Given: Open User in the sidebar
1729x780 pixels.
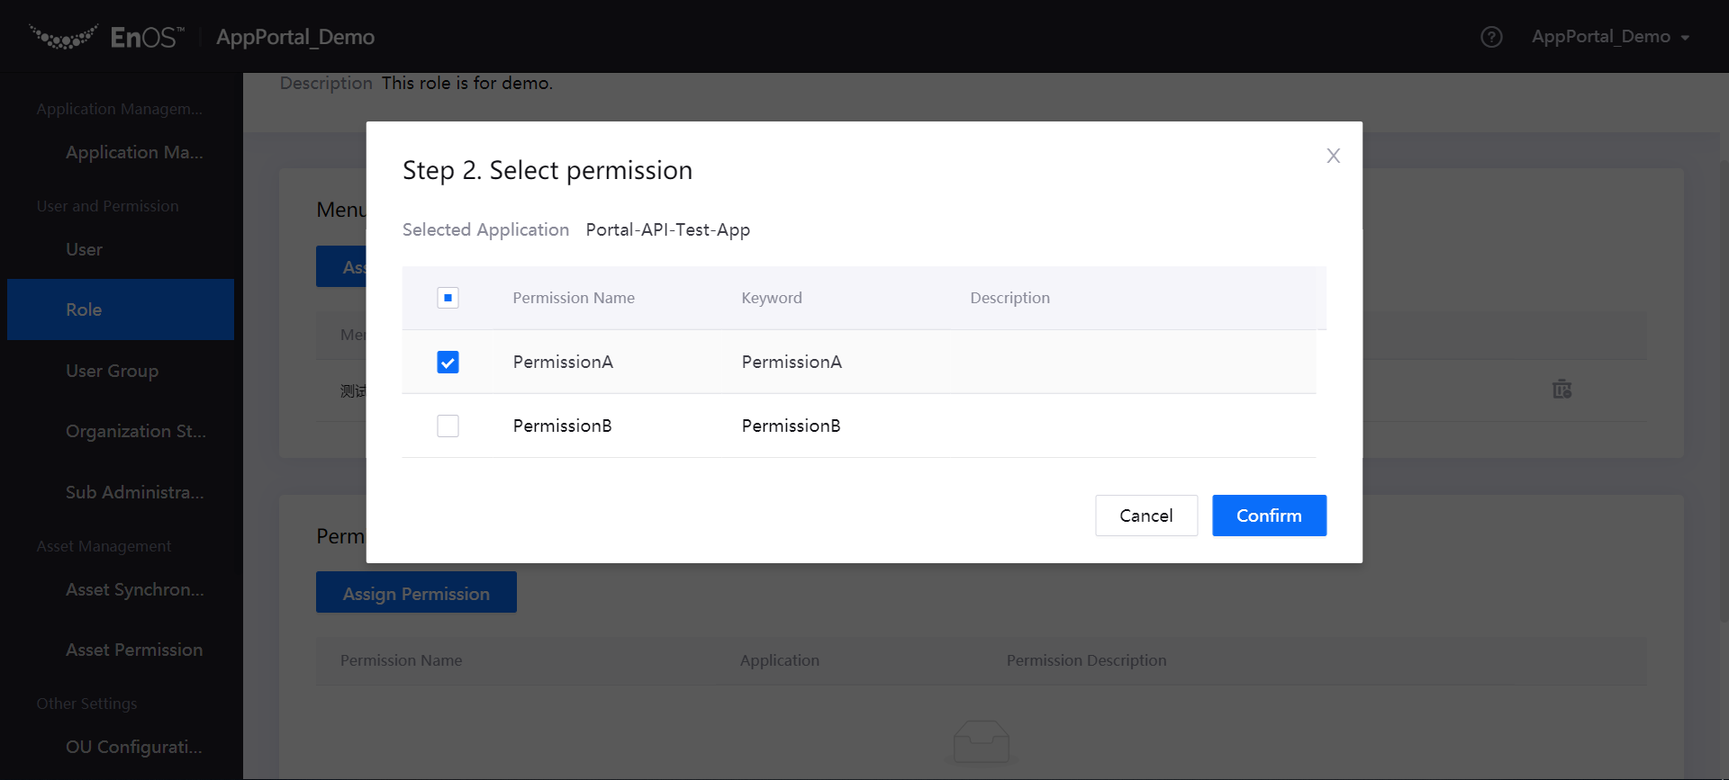Looking at the screenshot, I should (84, 249).
